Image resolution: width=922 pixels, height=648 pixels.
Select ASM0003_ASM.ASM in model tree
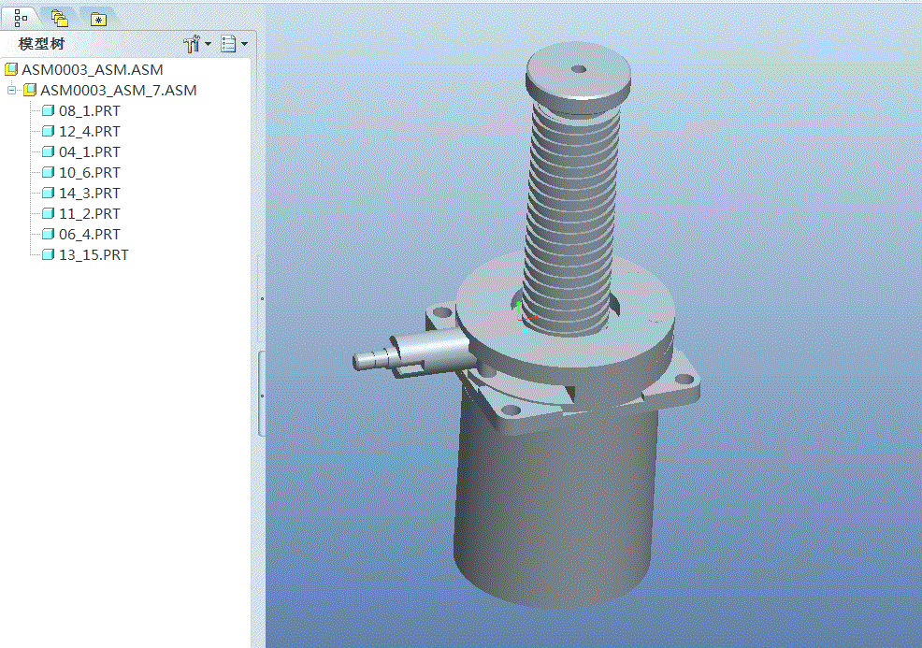pos(93,69)
